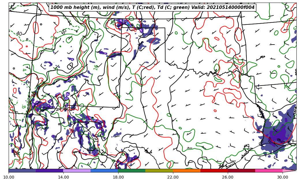Click the map title text box
Viewport: 299px width, 182px height.
pyautogui.click(x=152, y=7)
